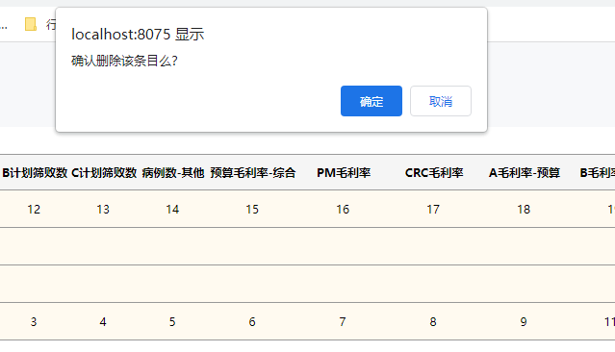
Task: Click the dialog message 确认删除该条目么?
Action: (124, 62)
